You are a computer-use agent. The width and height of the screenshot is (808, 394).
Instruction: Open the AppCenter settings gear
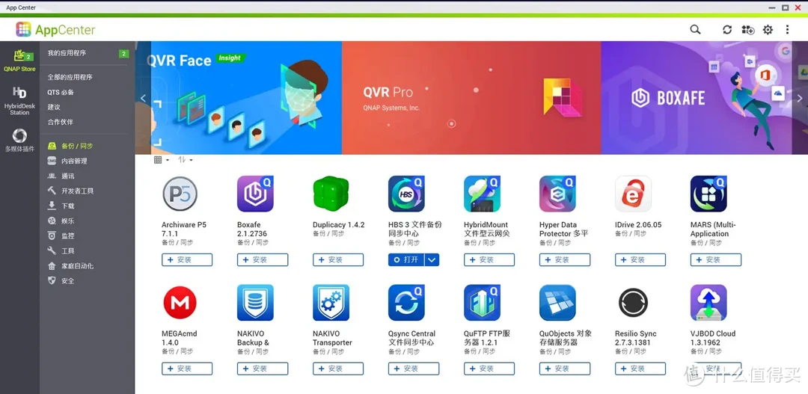click(x=768, y=30)
